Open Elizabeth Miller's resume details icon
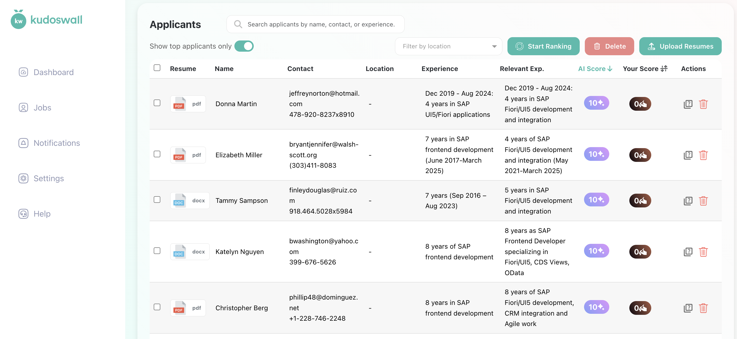 (x=688, y=155)
